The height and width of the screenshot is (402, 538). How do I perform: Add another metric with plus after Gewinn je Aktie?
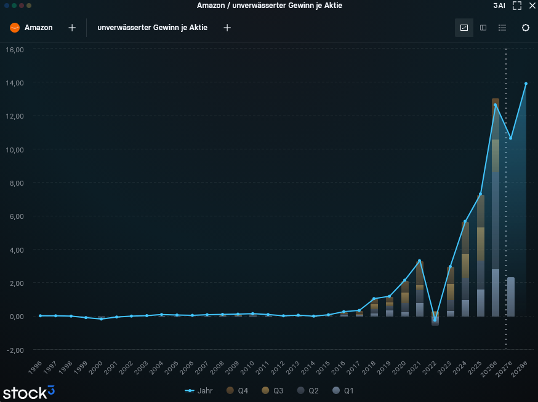click(x=227, y=28)
